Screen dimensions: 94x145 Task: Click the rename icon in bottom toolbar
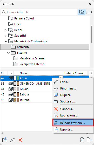pos(12,140)
